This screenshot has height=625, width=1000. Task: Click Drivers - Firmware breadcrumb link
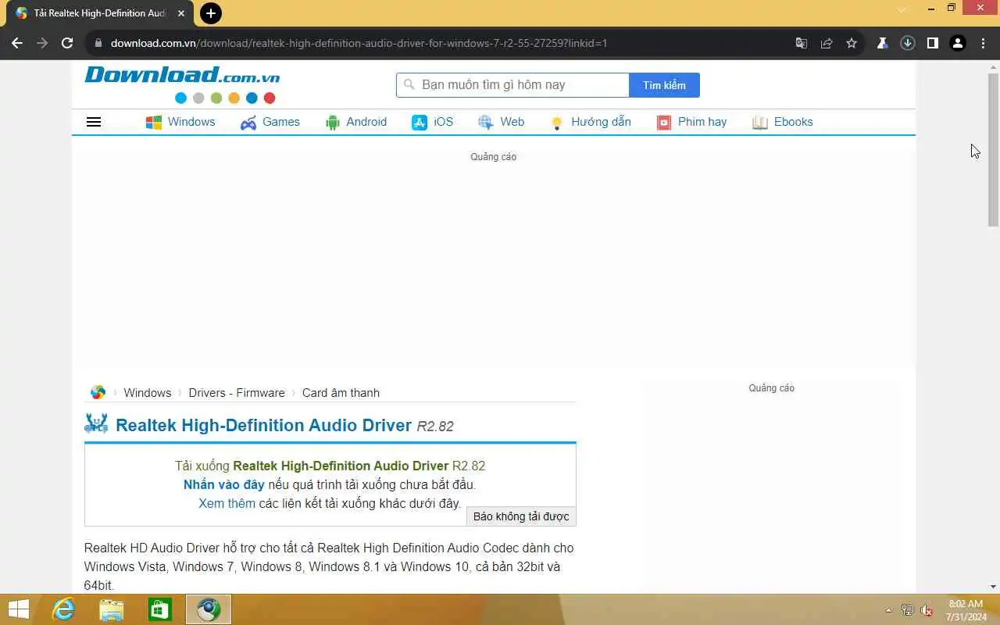tap(237, 393)
